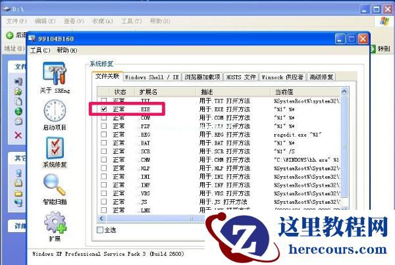Viewport: 395px width, 265px height.
Task: Check the .INI row checkbox
Action: click(104, 176)
